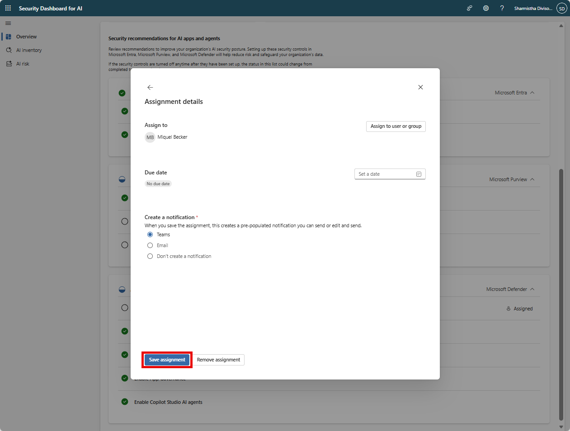Click half-filled Microsoft Purview status icon

click(122, 179)
